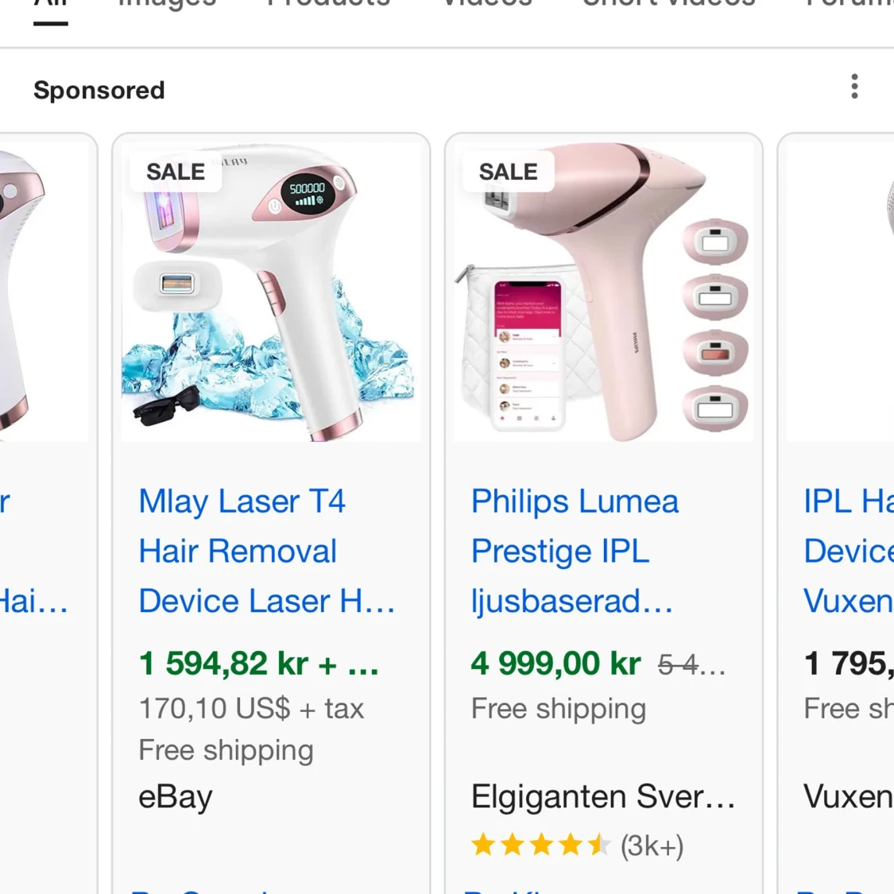
Task: Click the SALE badge on the Mlay Laser card
Action: [x=176, y=172]
